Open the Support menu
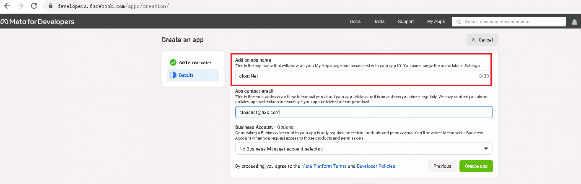Image resolution: width=581 pixels, height=184 pixels. [x=406, y=22]
